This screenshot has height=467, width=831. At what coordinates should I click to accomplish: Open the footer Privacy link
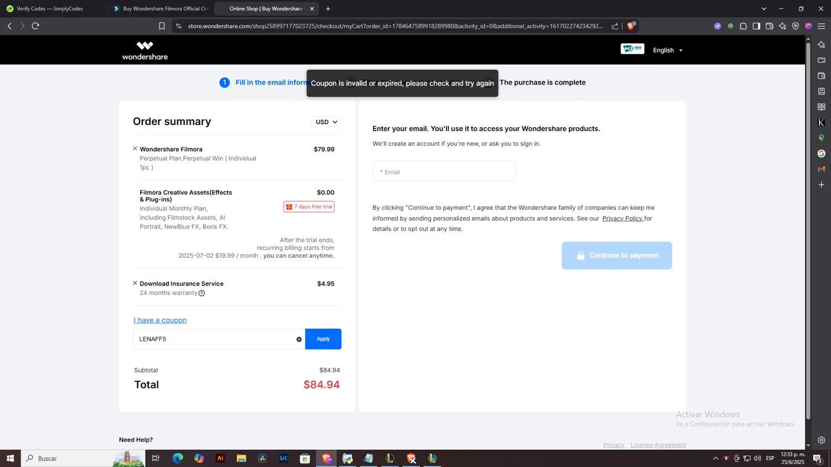click(x=614, y=445)
